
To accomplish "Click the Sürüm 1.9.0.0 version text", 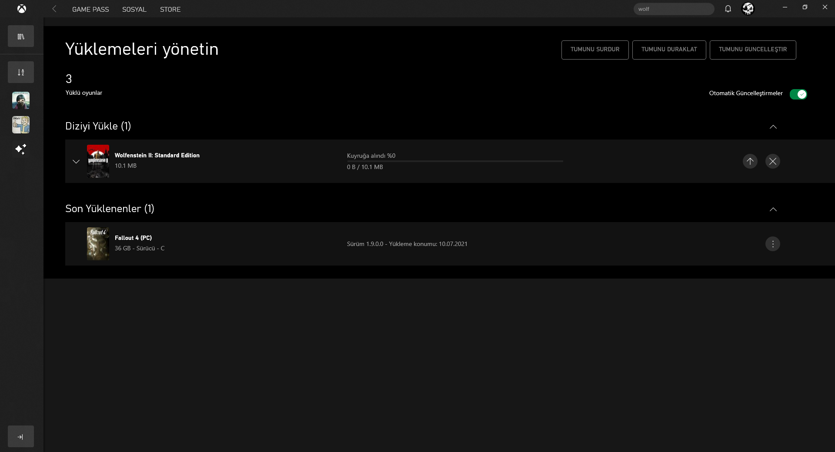I will pyautogui.click(x=407, y=244).
